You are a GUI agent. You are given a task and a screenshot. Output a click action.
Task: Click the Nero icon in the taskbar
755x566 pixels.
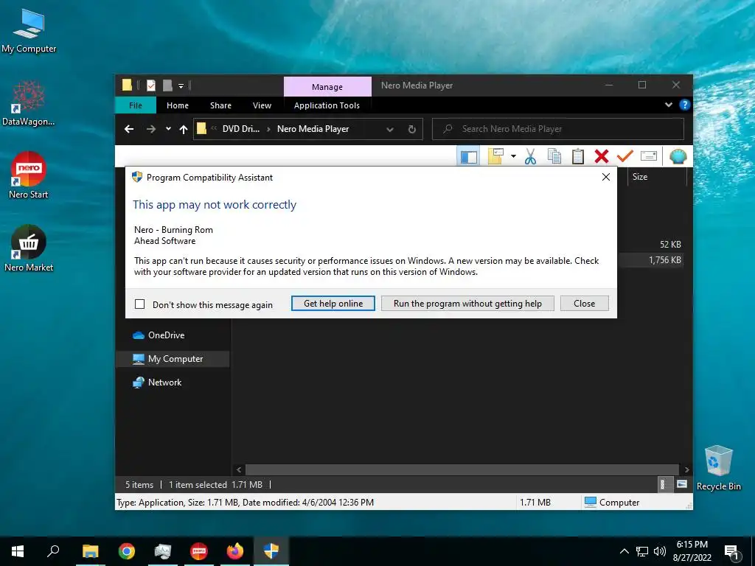pos(199,551)
